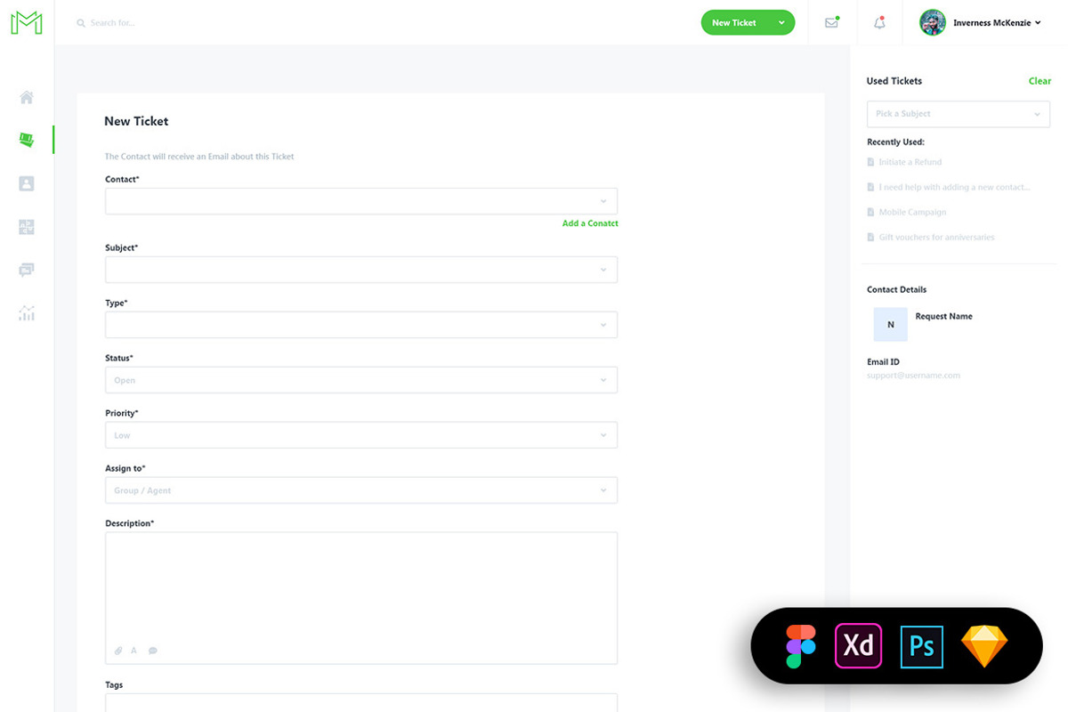Click the Add a Contact link
Image resolution: width=1068 pixels, height=712 pixels.
(590, 223)
